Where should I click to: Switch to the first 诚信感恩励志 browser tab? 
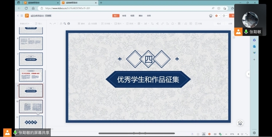41,2
